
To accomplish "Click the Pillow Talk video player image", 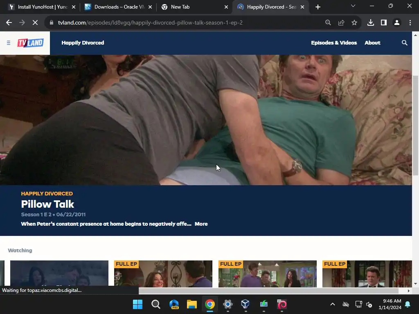I will [206, 120].
